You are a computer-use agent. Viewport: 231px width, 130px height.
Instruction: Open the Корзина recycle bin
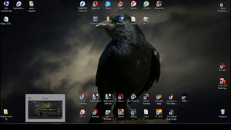coord(223,113)
